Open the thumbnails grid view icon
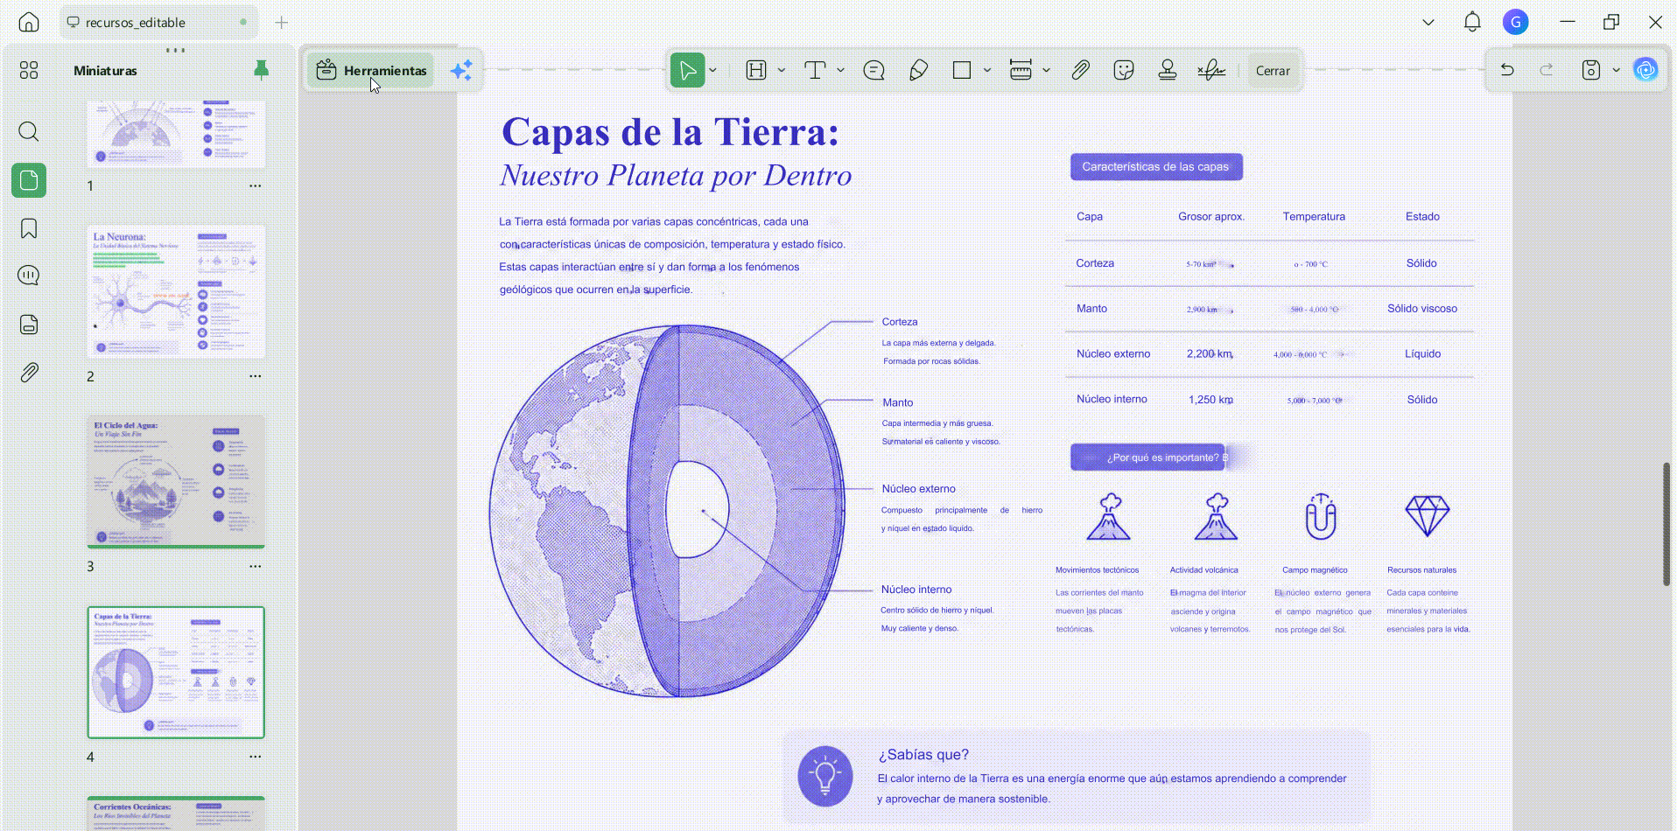Viewport: 1677px width, 831px height. tap(29, 70)
